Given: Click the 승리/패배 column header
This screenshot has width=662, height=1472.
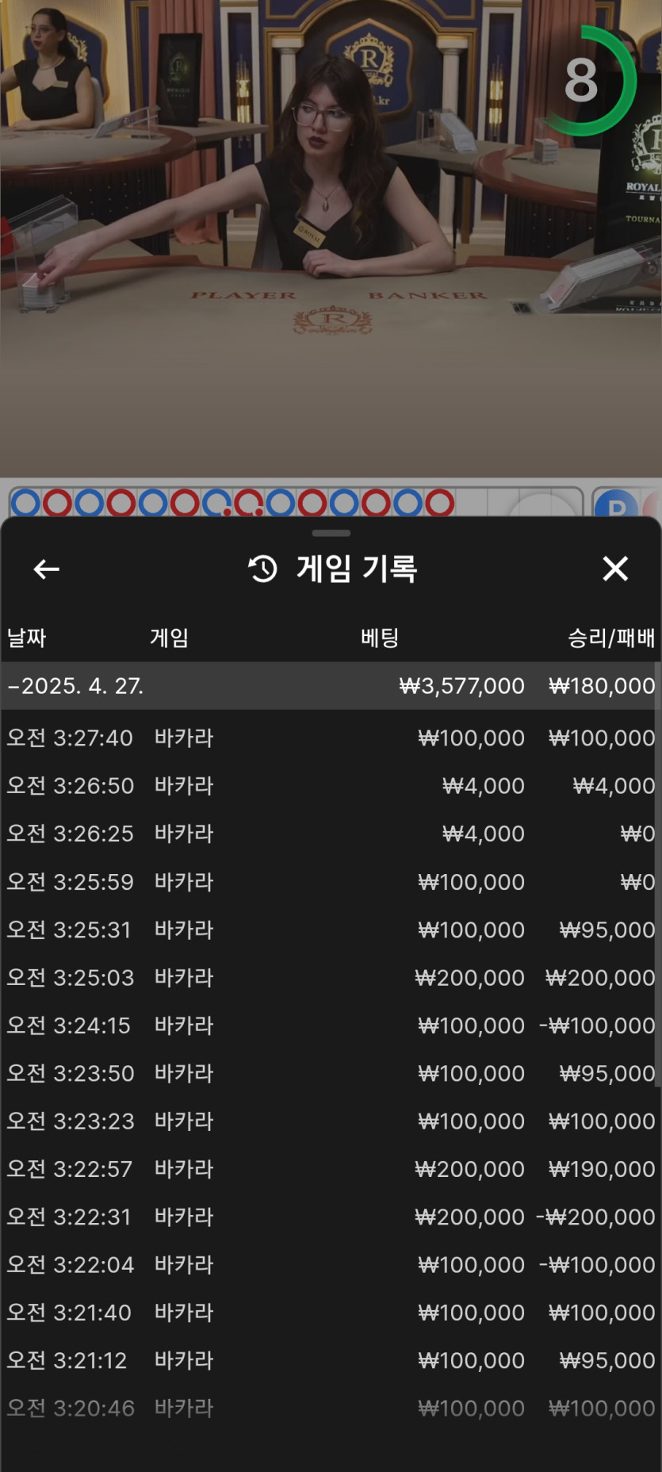Looking at the screenshot, I should click(x=610, y=638).
